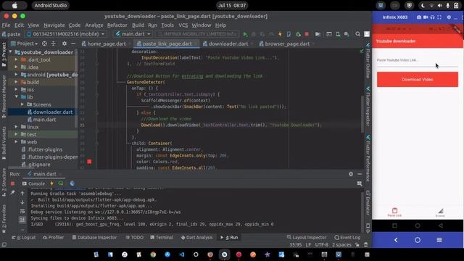Click the up arrow in Run console sidebar

click(22, 194)
